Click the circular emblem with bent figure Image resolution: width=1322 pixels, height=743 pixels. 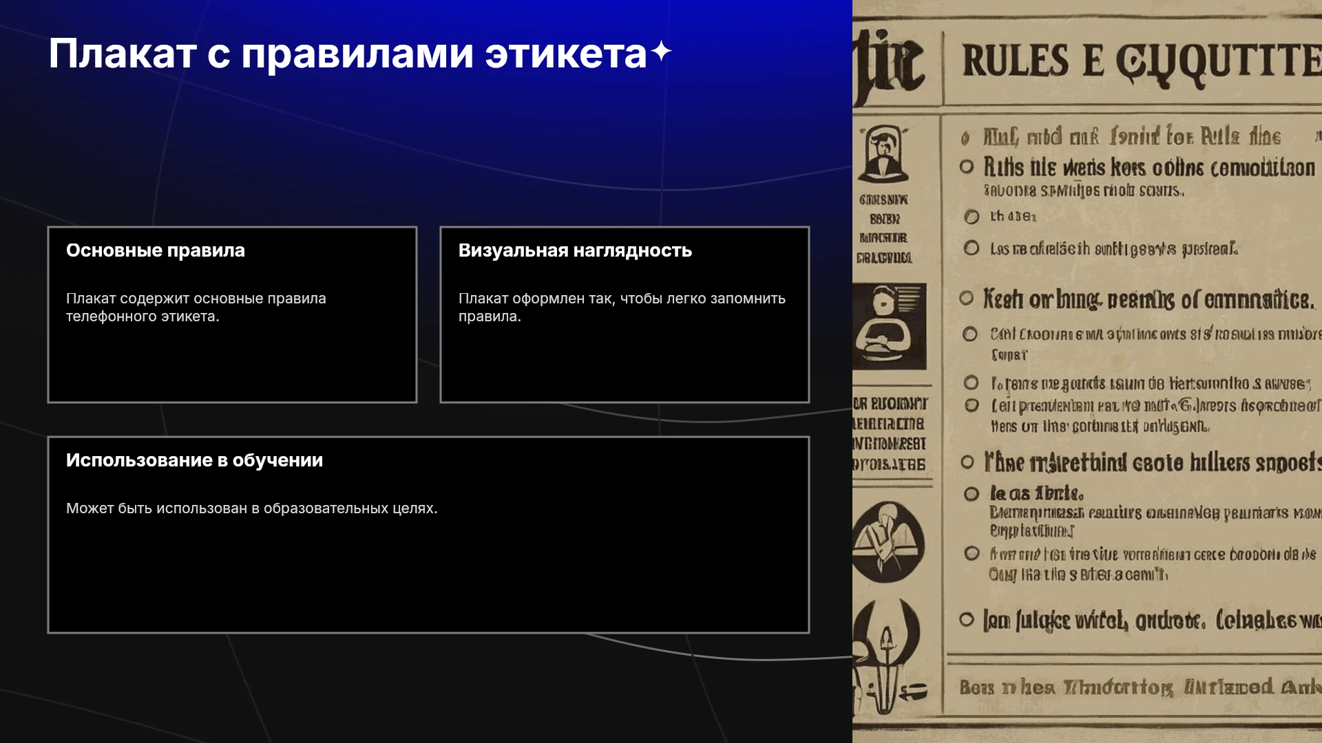[x=888, y=543]
